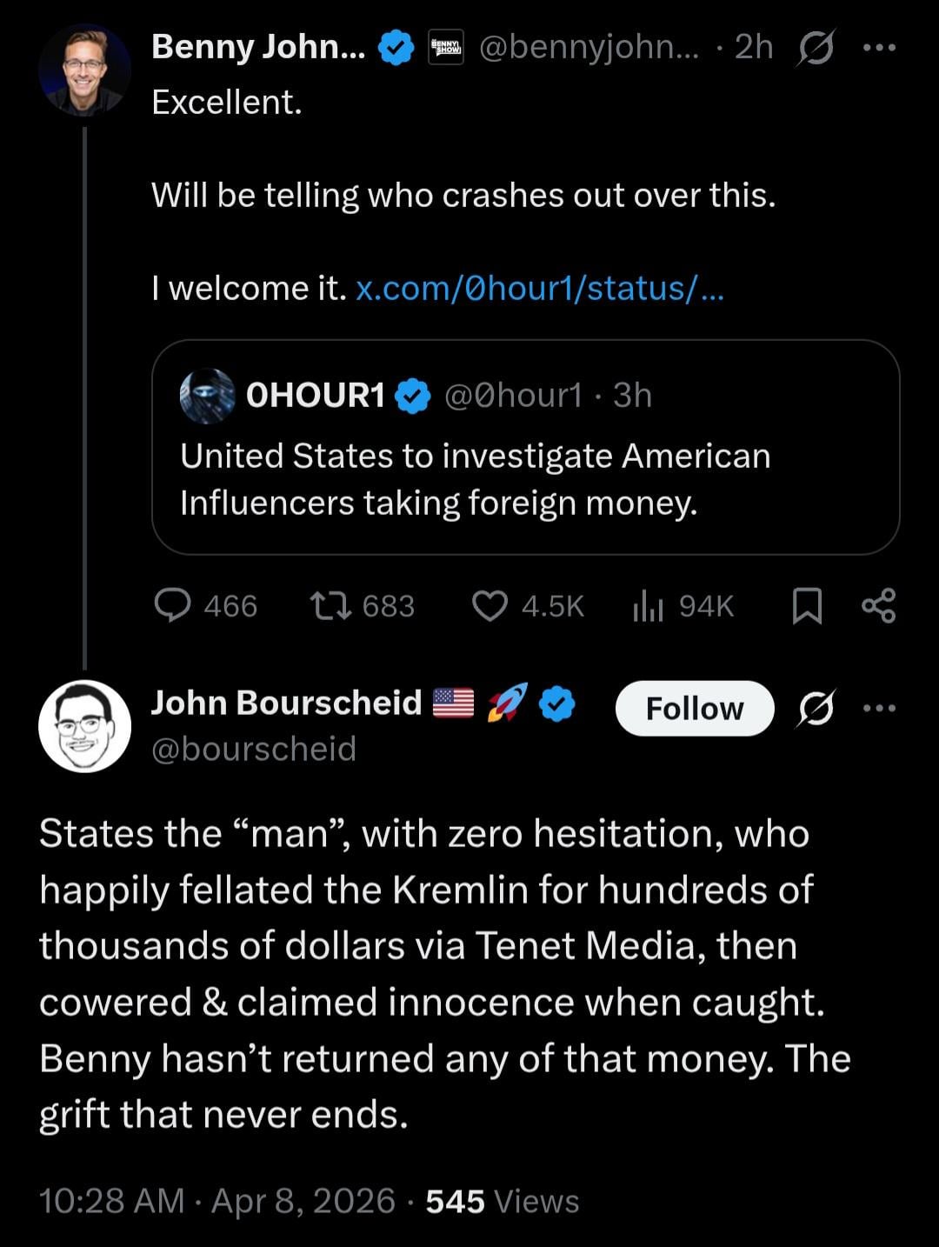939x1247 pixels.
Task: Like the post with 4.5K hearts
Action: point(489,605)
